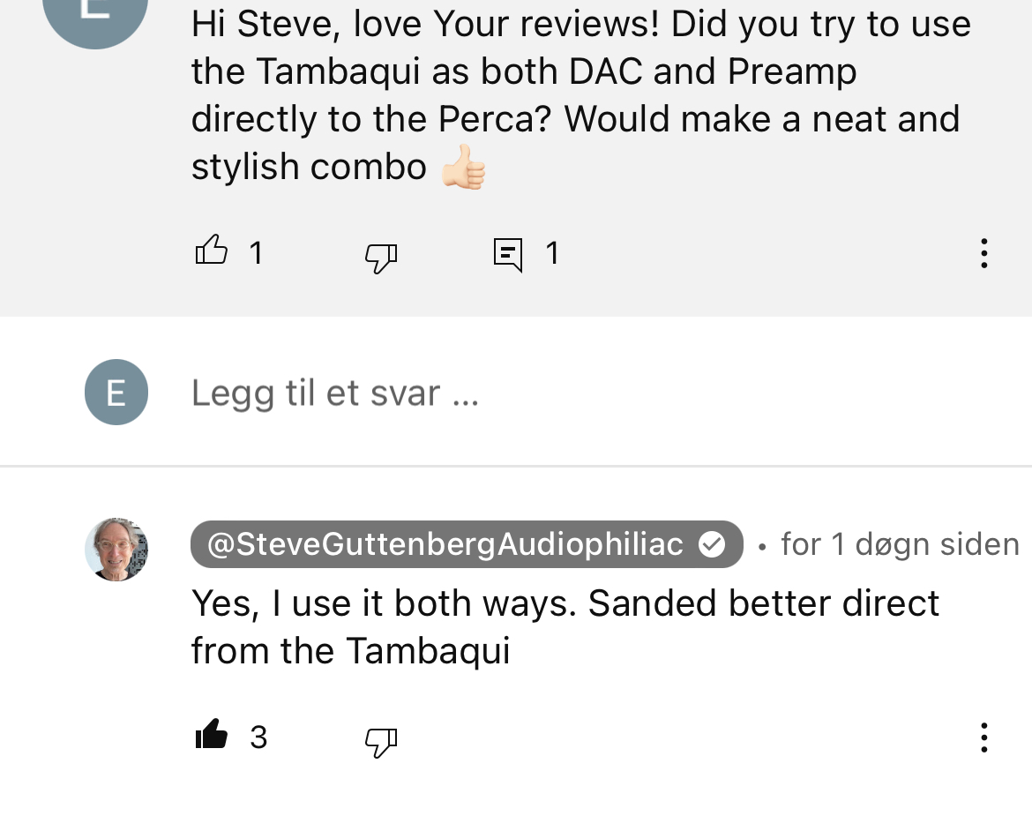Screen dimensions: 1032x816
Task: Open the @SteveGuttenbergAudiophiliac channel link
Action: pos(445,544)
